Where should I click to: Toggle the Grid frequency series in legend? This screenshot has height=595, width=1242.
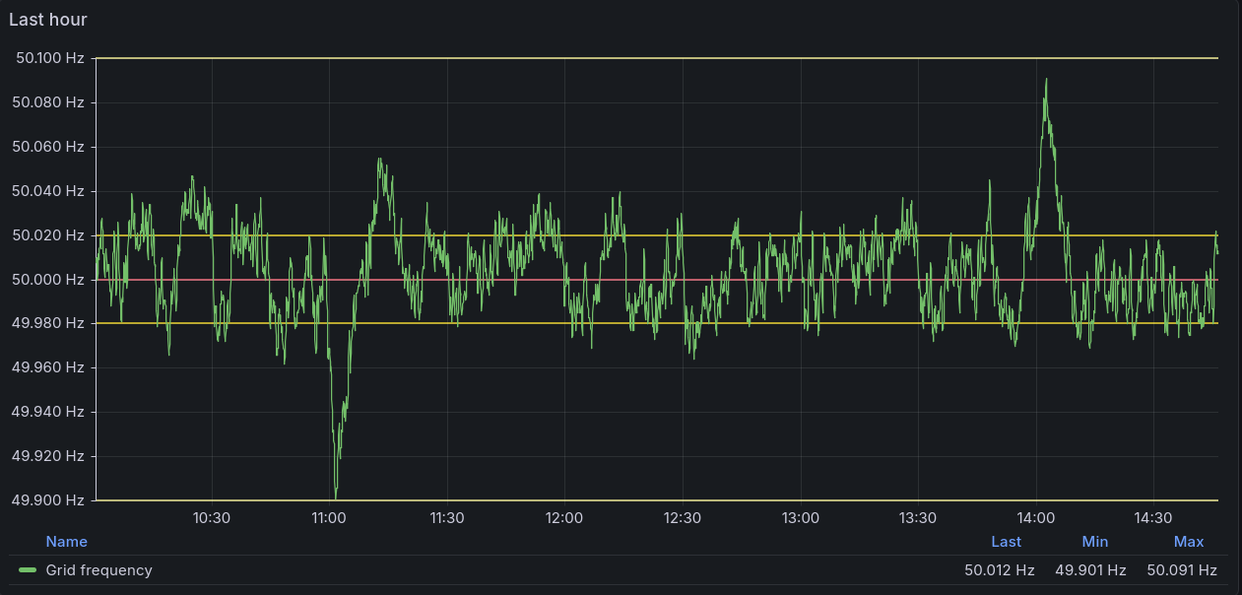98,570
